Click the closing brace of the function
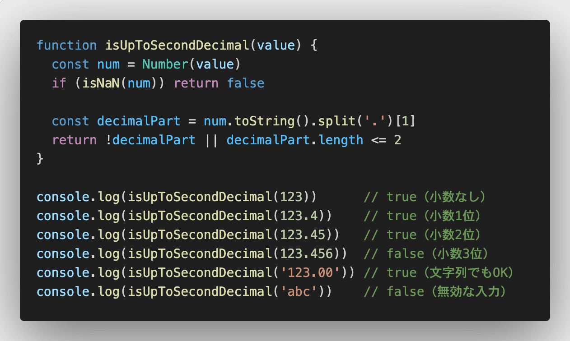This screenshot has width=570, height=341. click(40, 159)
